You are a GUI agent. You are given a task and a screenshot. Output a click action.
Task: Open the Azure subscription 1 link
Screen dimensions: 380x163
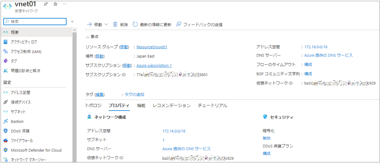[154, 65]
